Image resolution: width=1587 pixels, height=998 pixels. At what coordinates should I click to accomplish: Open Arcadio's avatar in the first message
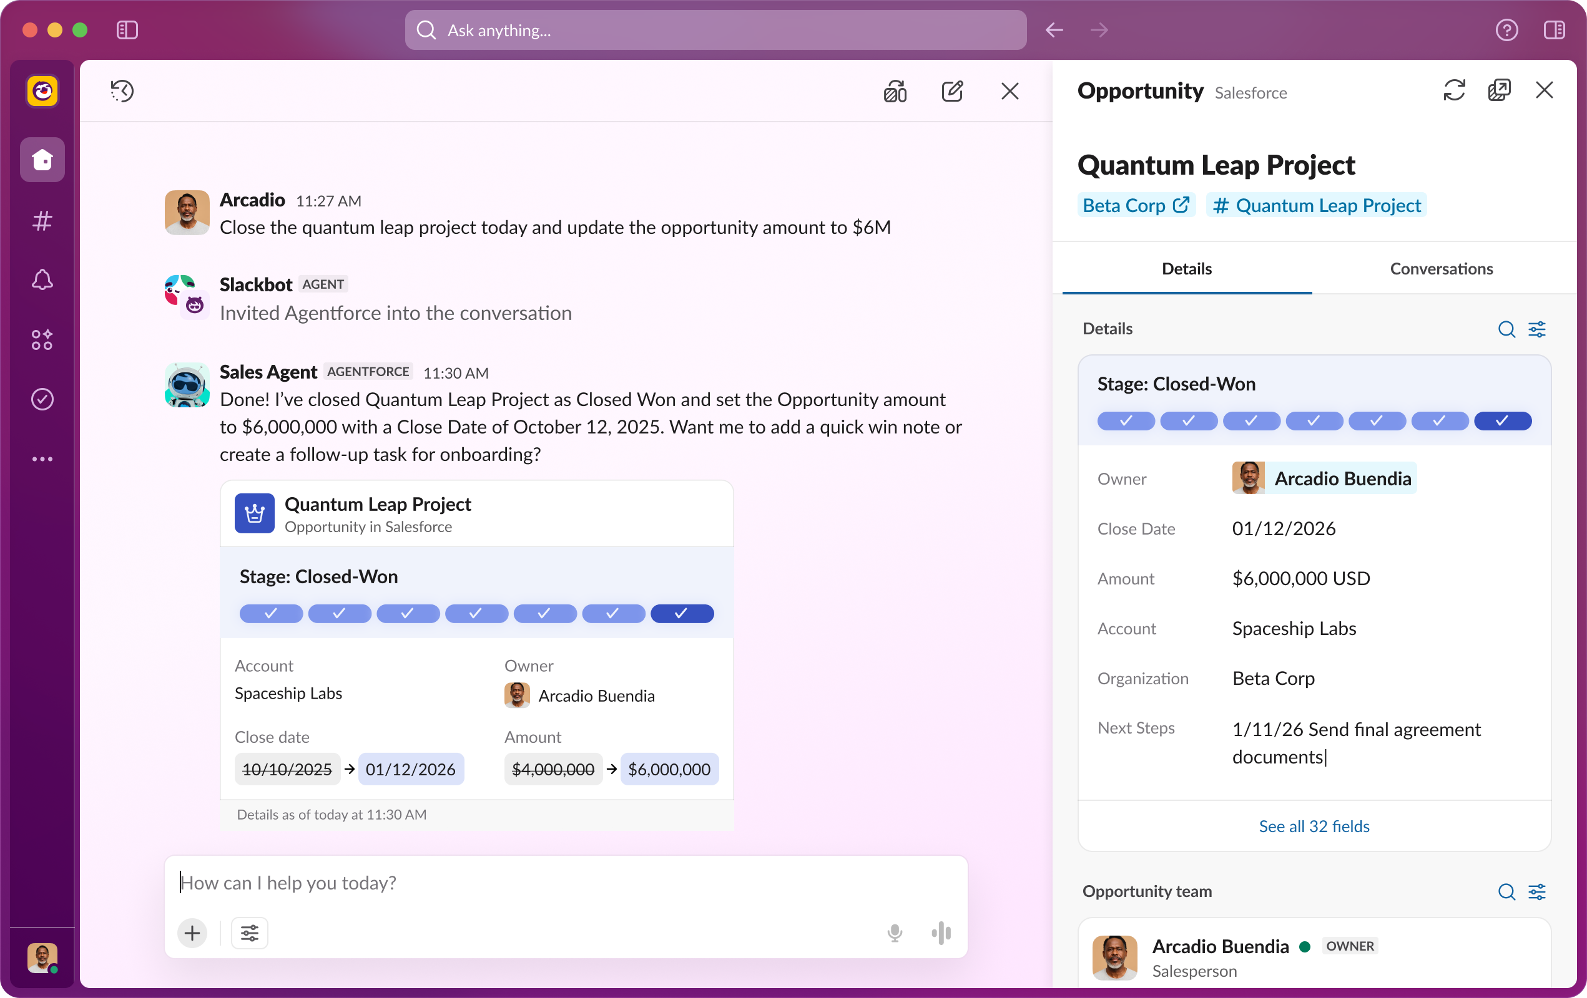tap(187, 212)
